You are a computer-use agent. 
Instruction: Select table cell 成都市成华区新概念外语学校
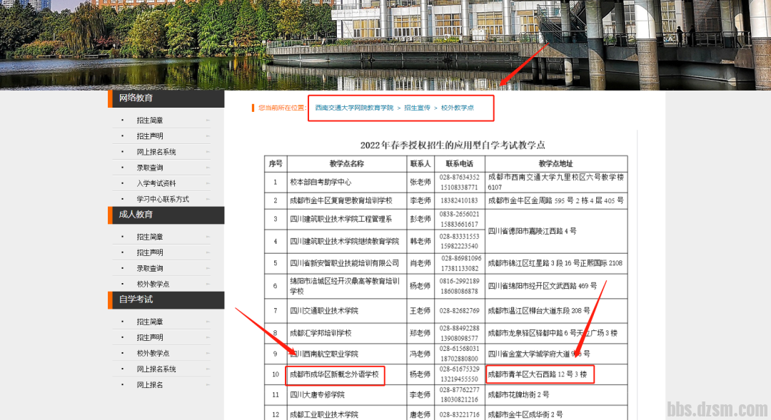333,374
